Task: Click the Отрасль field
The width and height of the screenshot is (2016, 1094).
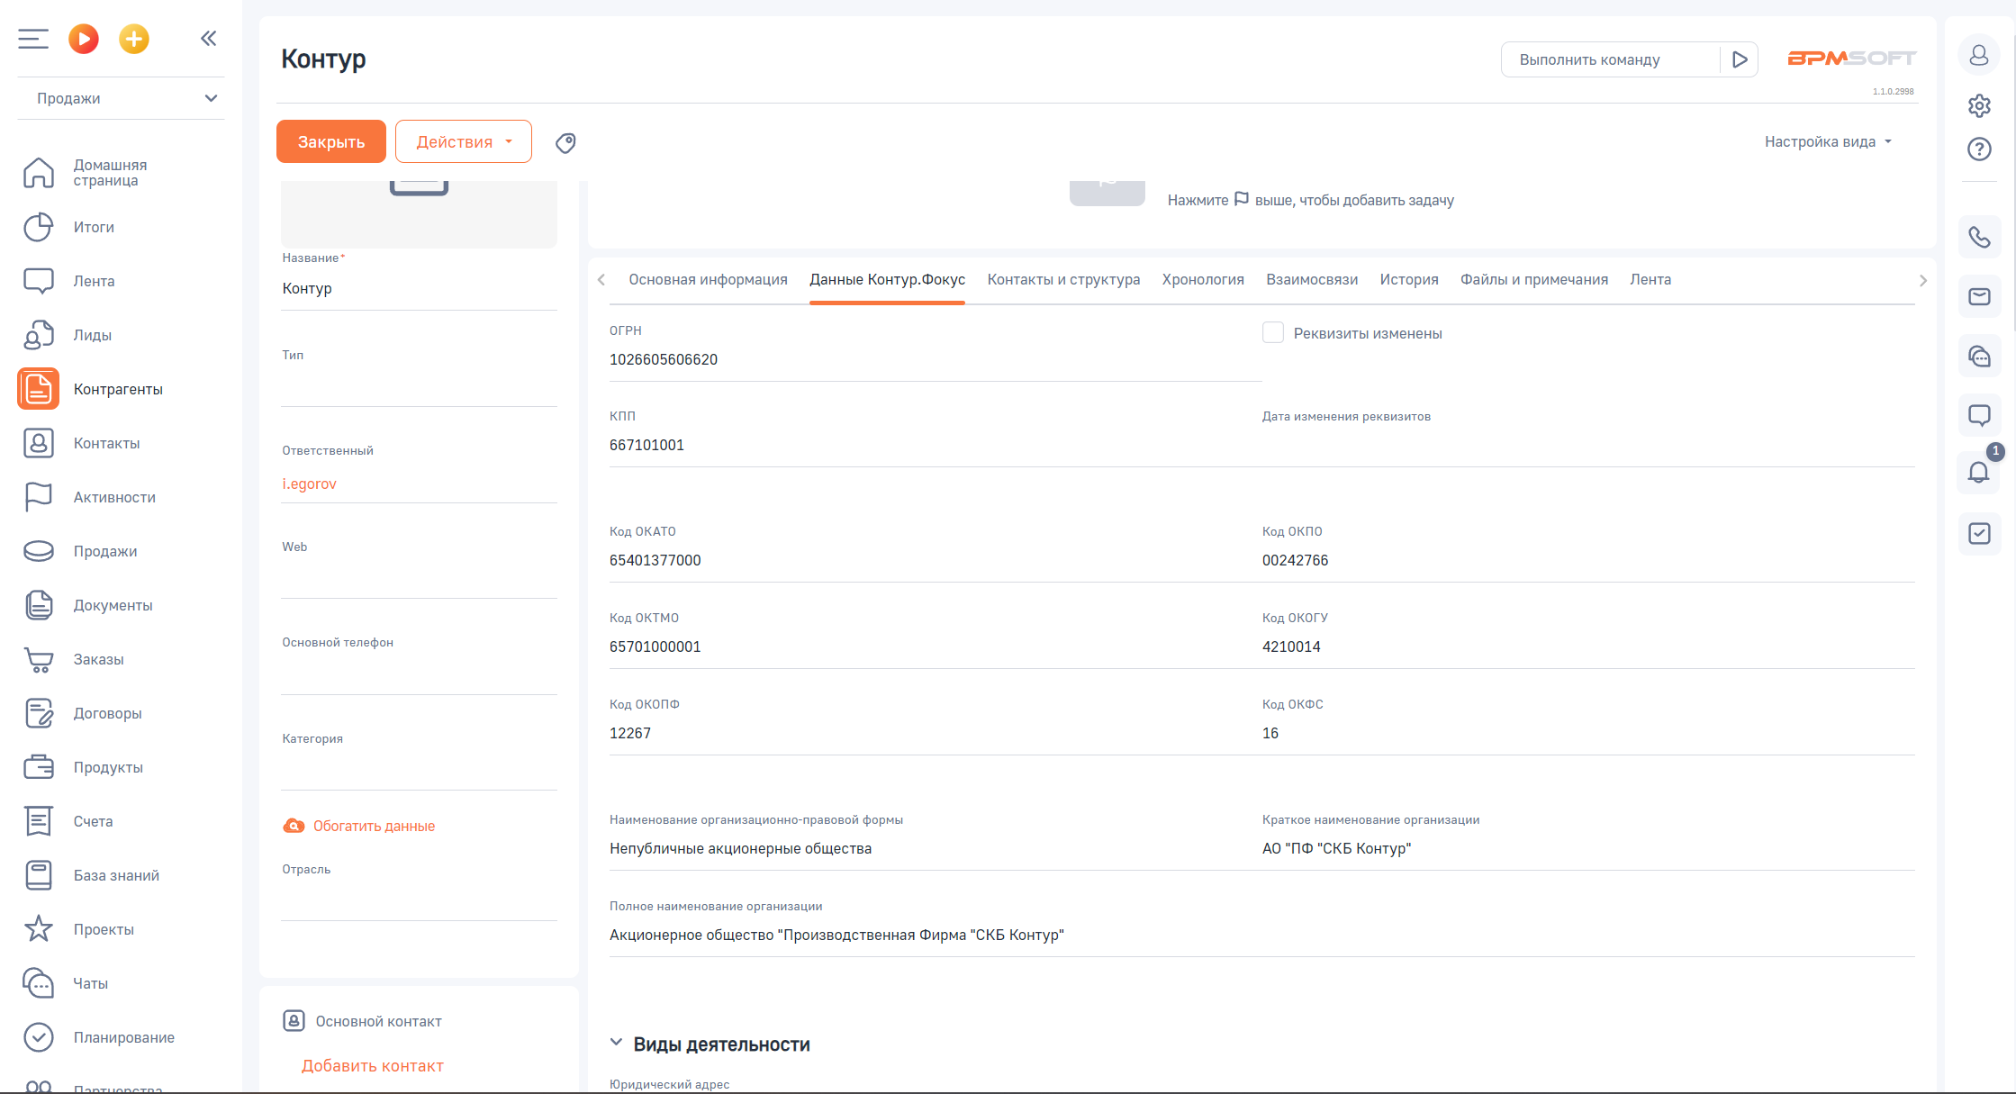Action: pos(420,899)
